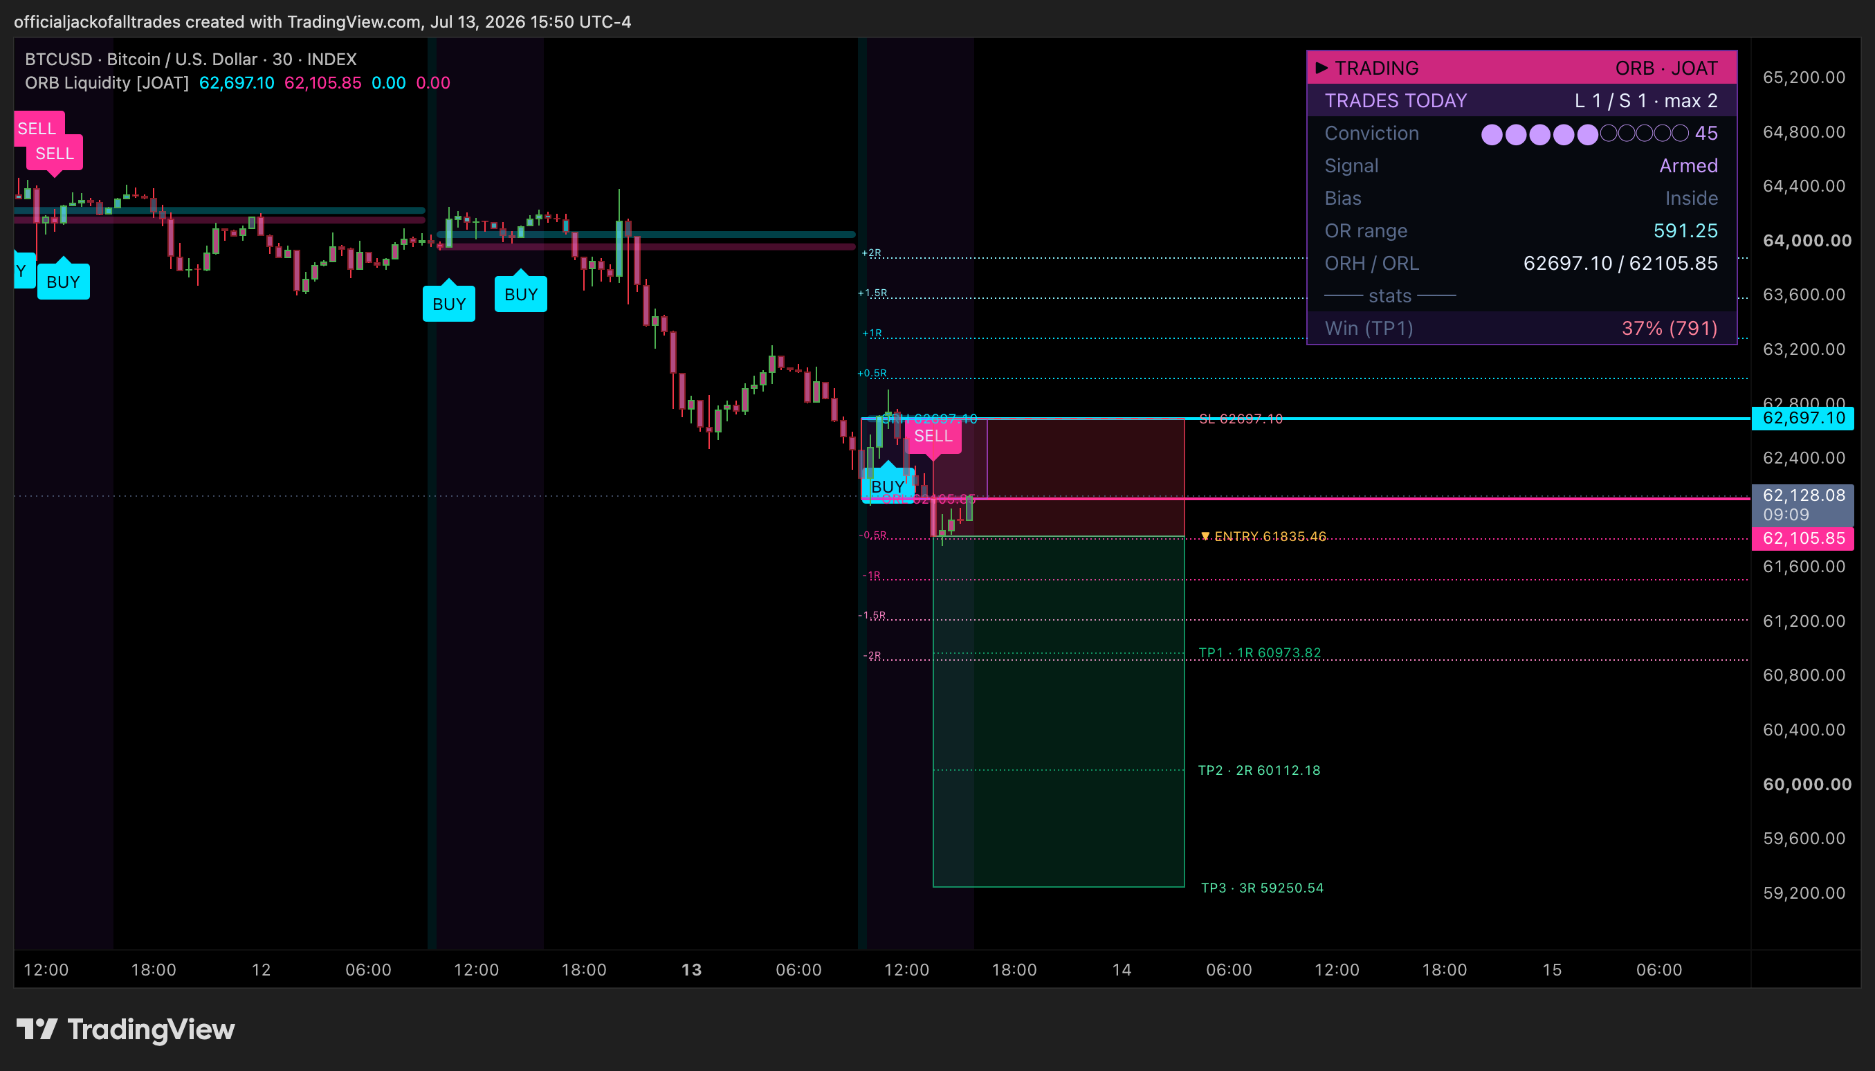
Task: Click the ENTRY 61835.46 label
Action: coord(1270,536)
